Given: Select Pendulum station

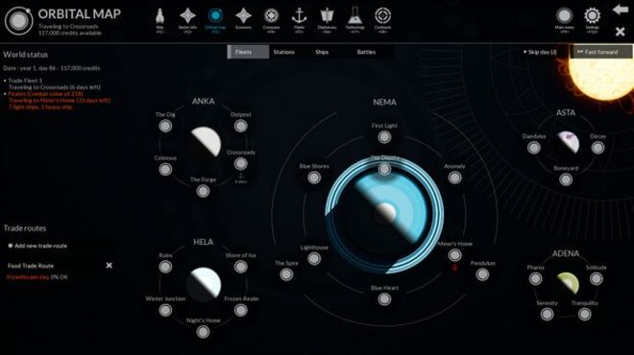Looking at the screenshot, I should pos(482,274).
